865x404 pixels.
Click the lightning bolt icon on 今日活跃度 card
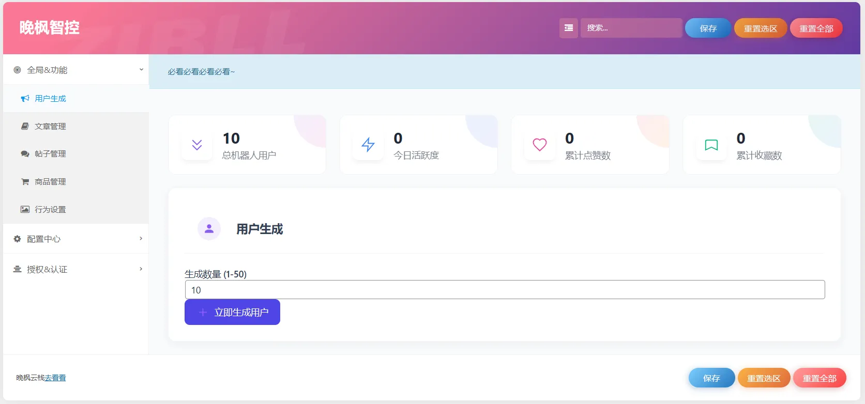[368, 145]
